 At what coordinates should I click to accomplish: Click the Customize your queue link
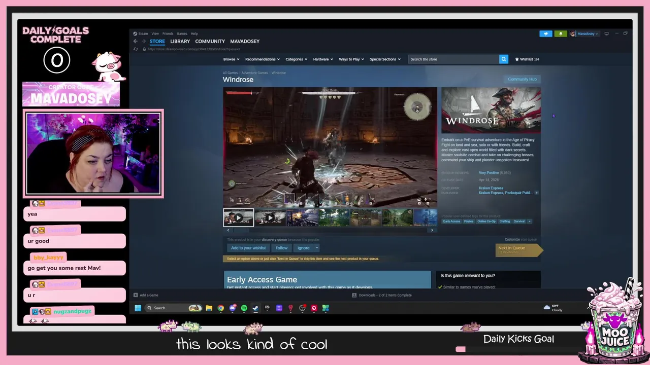tap(521, 239)
